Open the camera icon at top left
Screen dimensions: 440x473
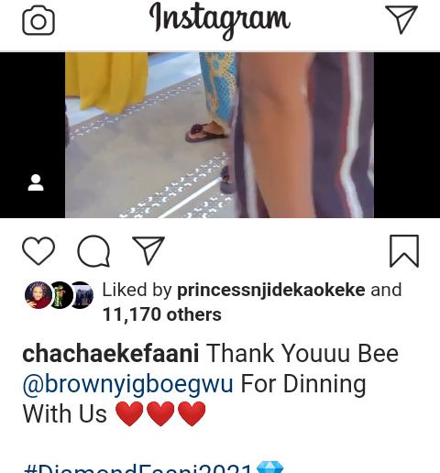click(38, 20)
